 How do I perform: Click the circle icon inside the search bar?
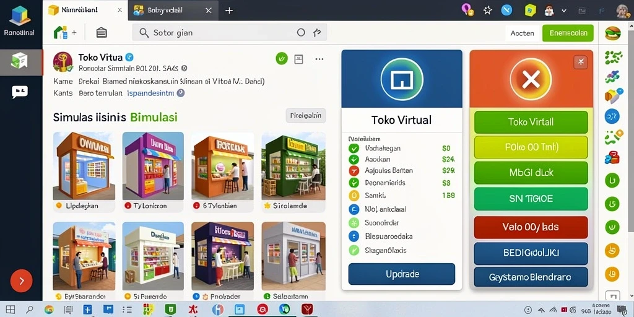coord(301,33)
